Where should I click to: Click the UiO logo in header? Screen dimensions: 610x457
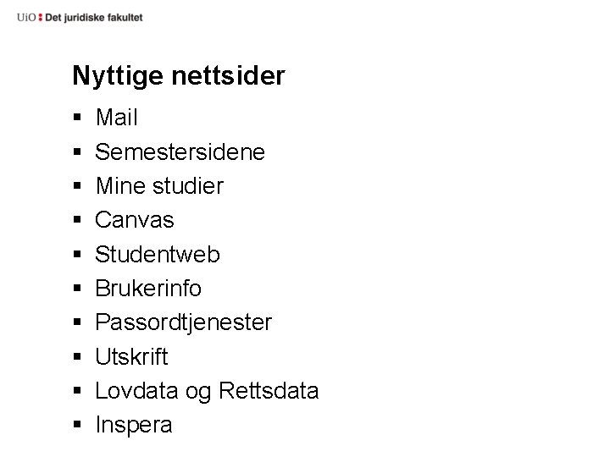point(27,17)
